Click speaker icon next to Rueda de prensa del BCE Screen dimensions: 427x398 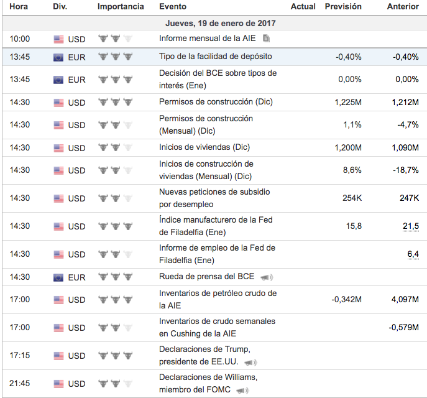pos(267,277)
